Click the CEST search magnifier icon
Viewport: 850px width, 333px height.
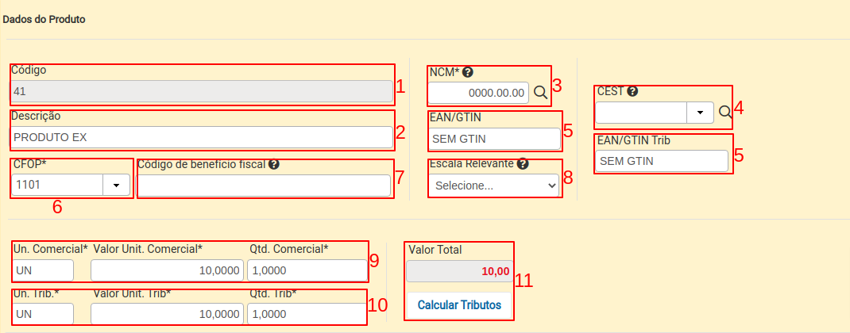[x=725, y=112]
